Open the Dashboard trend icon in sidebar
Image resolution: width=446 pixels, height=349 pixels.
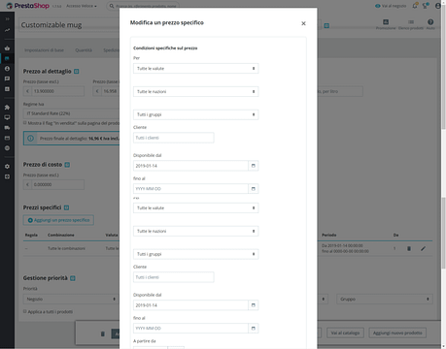[x=7, y=30]
